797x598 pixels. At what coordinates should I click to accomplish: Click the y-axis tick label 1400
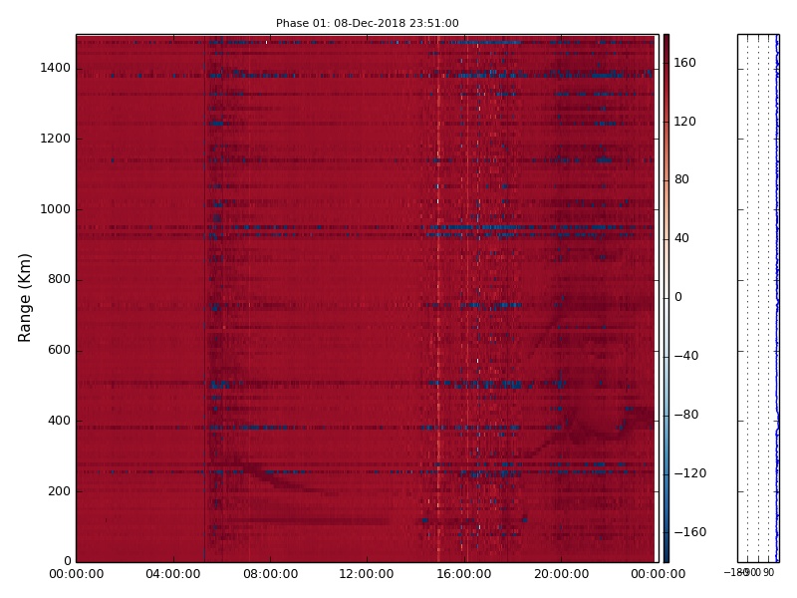pos(56,68)
